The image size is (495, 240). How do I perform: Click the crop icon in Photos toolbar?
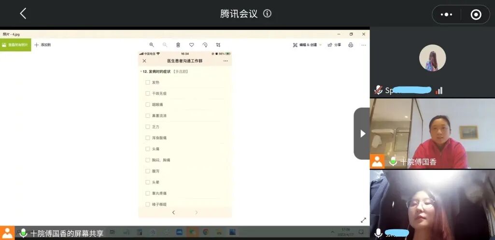218,45
